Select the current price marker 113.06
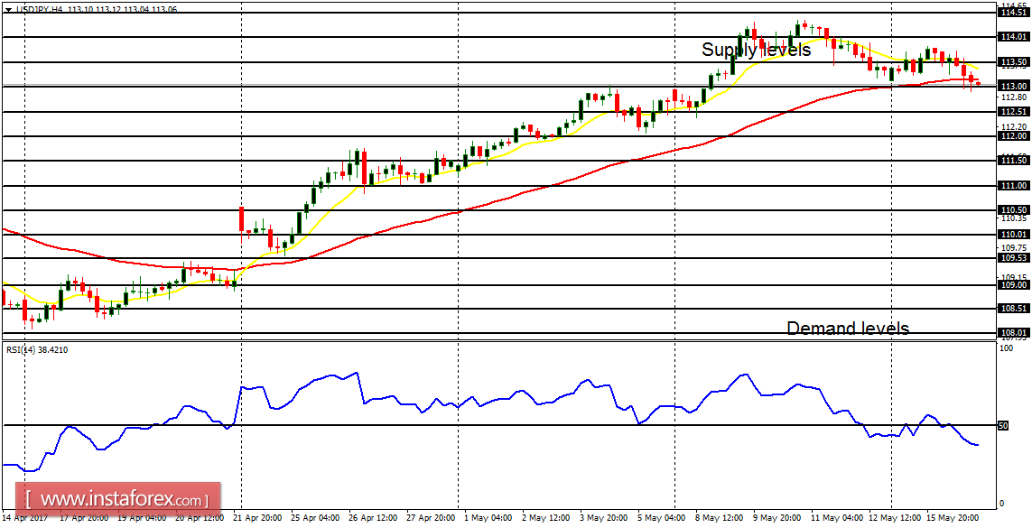Image resolution: width=1032 pixels, height=528 pixels. click(x=167, y=9)
